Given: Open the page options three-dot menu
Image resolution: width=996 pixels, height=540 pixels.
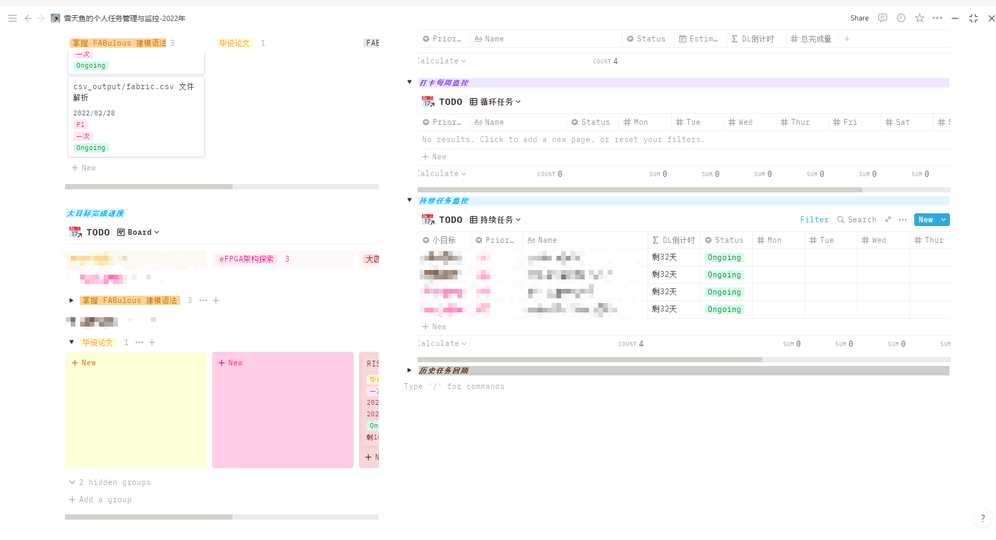Looking at the screenshot, I should pos(937,18).
